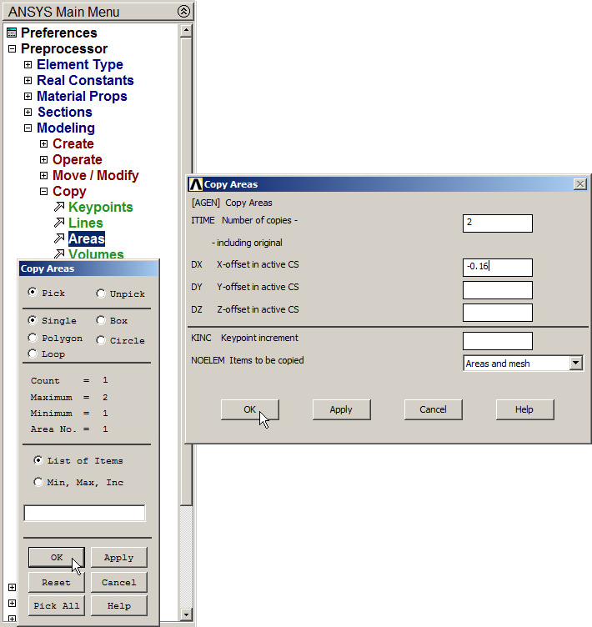Close the Copy Areas dialog window
Viewport: 592px width, 627px height.
coord(580,184)
